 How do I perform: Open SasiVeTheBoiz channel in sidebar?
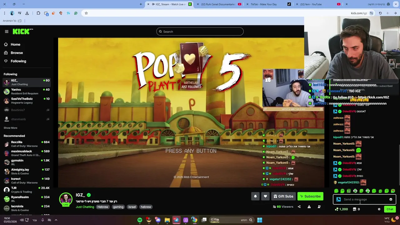27,101
